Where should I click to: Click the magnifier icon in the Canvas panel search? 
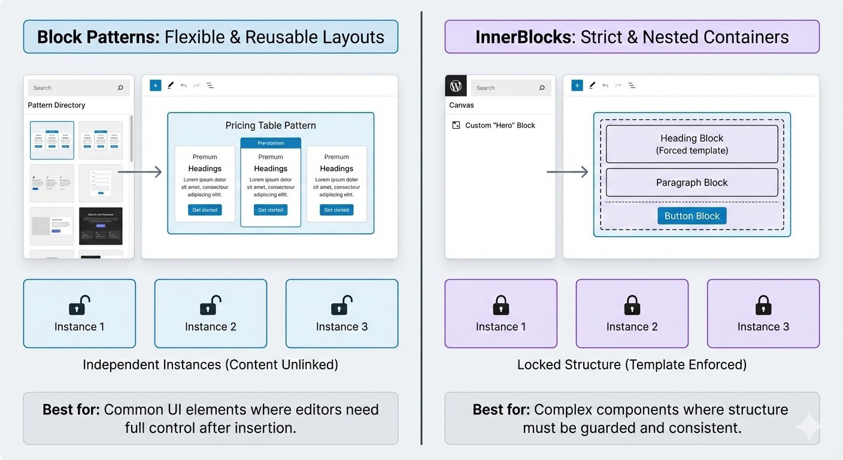pos(542,88)
